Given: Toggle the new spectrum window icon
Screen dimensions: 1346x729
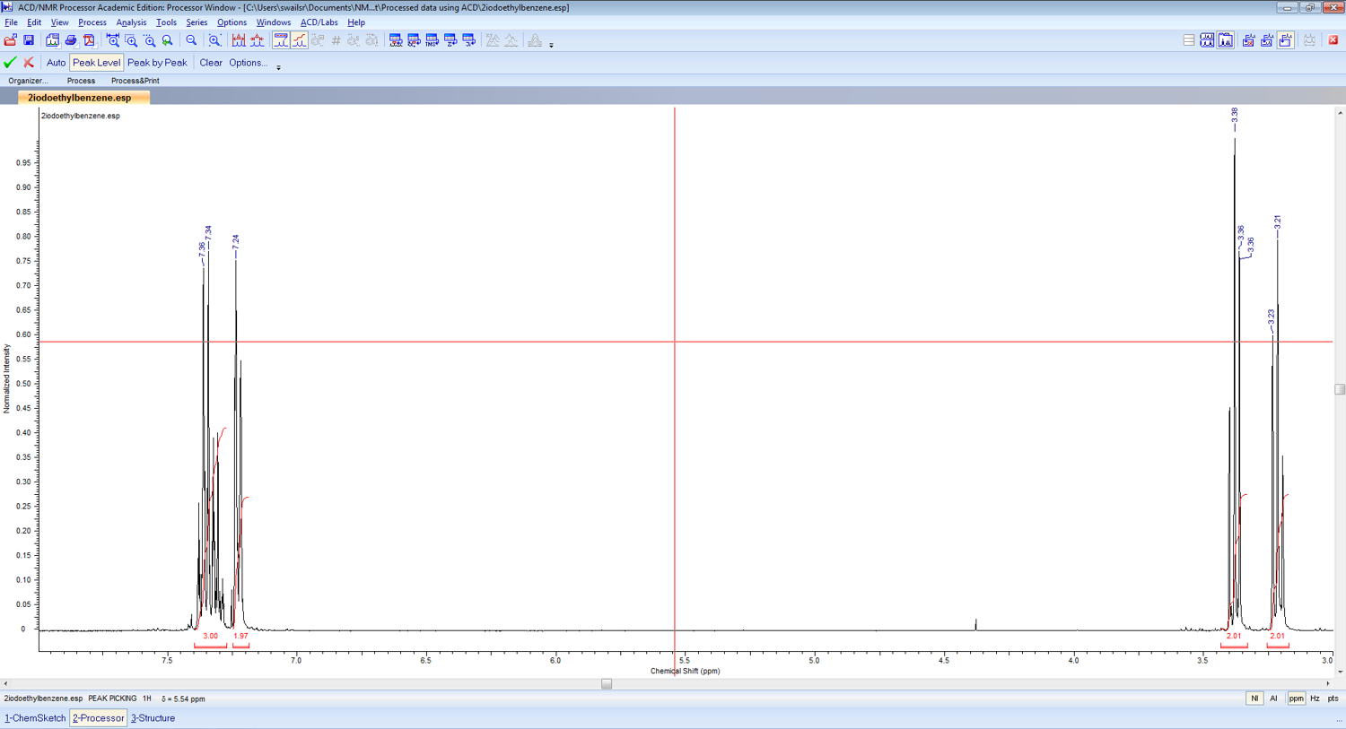Looking at the screenshot, I should point(1285,40).
